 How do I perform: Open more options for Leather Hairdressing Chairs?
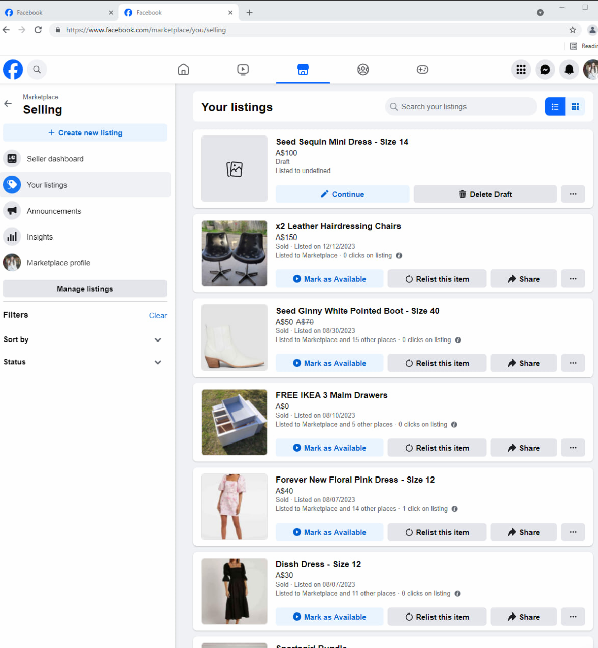point(573,279)
